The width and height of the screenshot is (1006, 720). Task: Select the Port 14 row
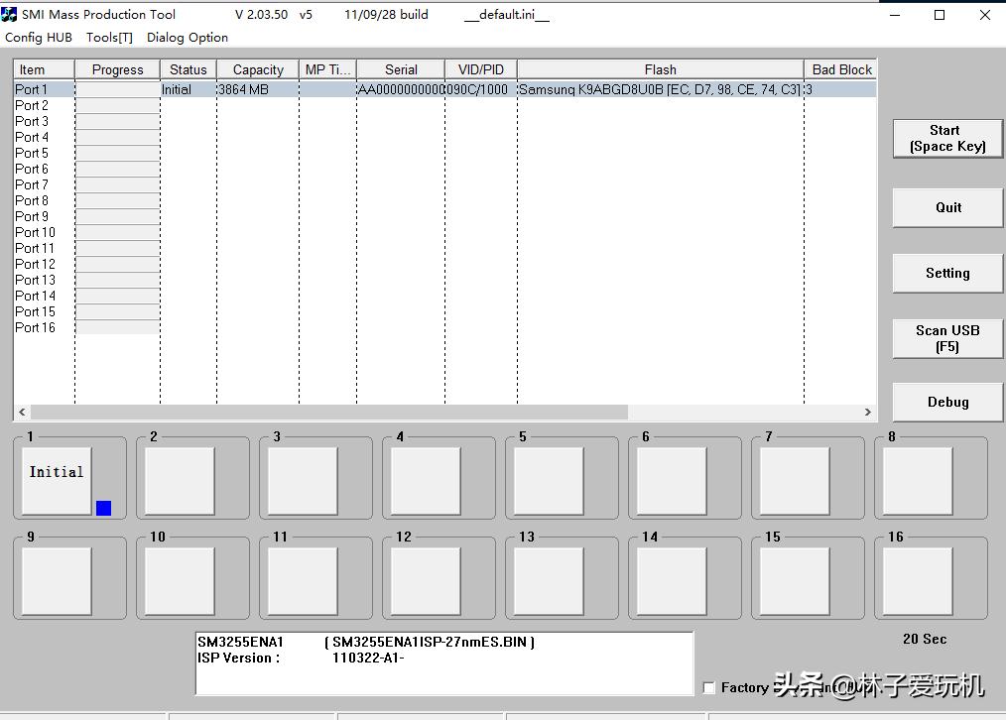pyautogui.click(x=444, y=296)
